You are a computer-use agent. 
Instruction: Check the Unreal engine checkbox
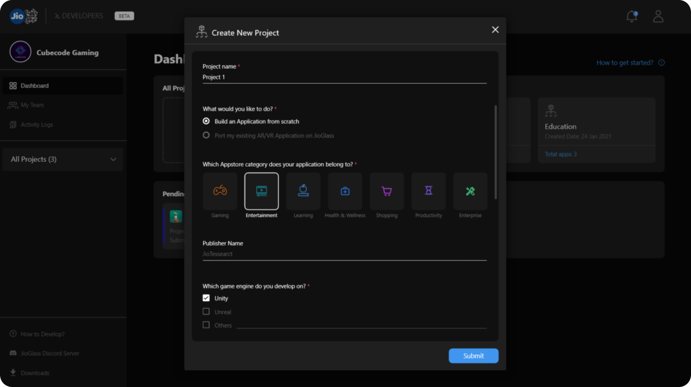206,311
